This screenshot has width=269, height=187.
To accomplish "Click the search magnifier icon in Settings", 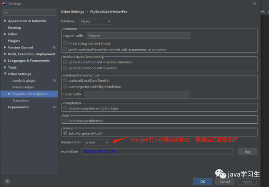I will [6, 12].
